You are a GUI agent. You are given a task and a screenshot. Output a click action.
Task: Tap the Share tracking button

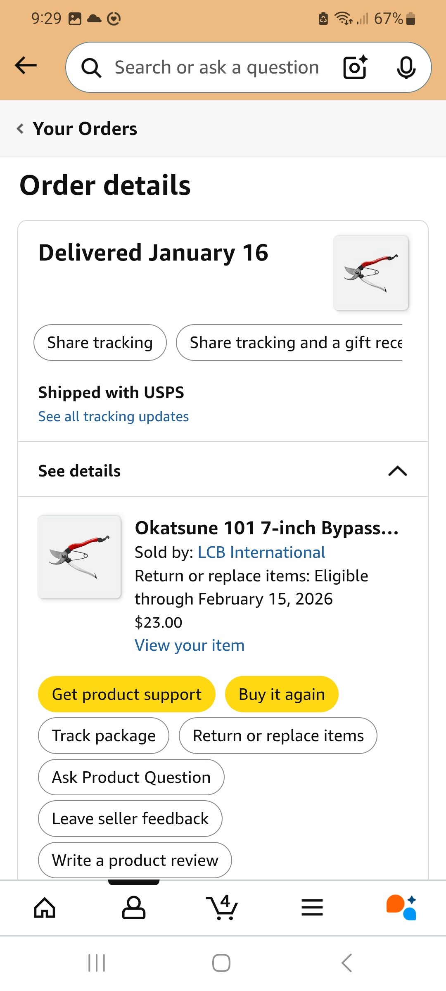click(x=100, y=343)
